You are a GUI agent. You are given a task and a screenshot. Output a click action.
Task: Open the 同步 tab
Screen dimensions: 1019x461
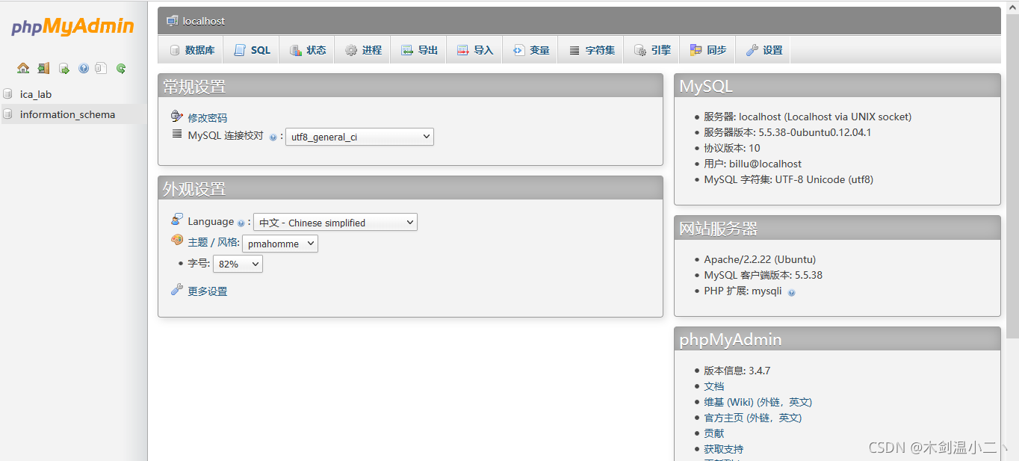click(708, 50)
